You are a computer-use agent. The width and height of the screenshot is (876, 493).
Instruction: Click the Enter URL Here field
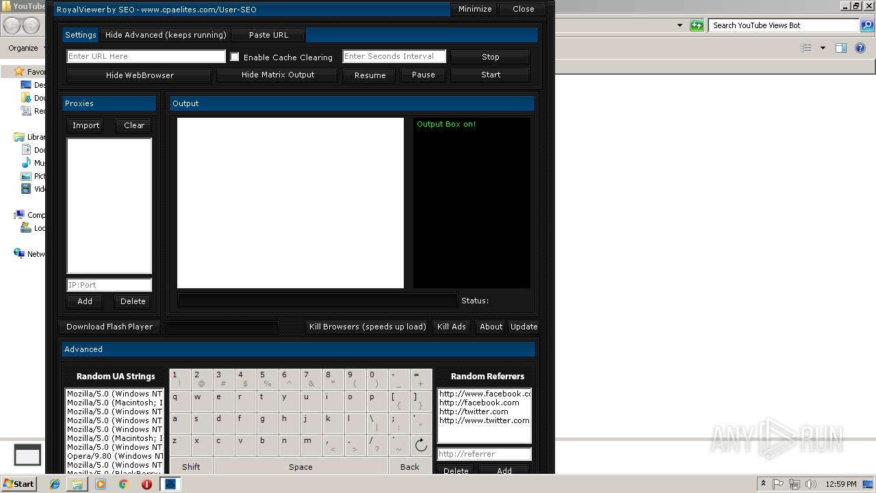[146, 56]
